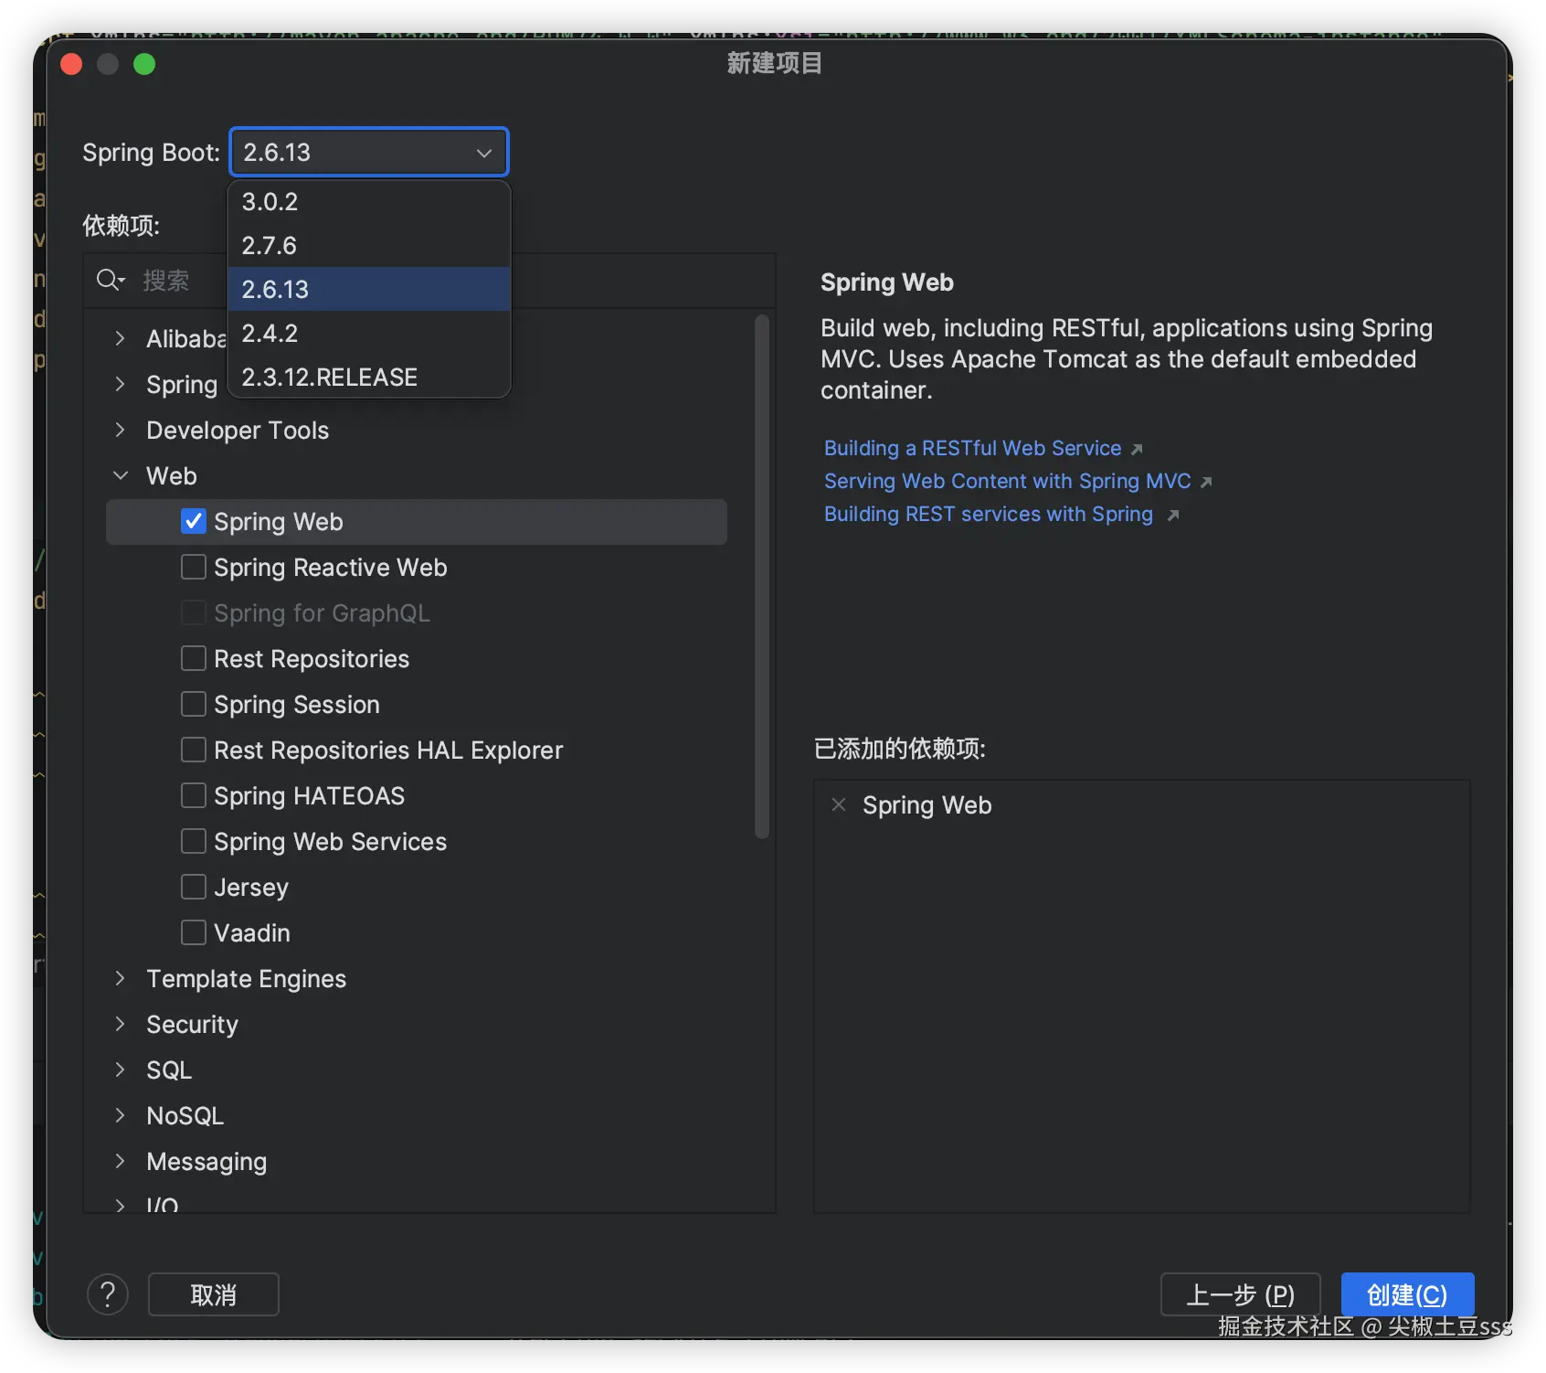The height and width of the screenshot is (1373, 1546).
Task: Expand the Spring category below Alibaba
Action: click(x=120, y=384)
